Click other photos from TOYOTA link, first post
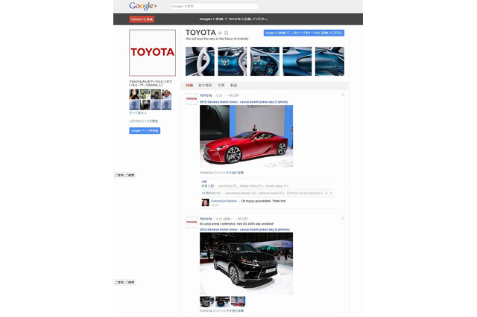477x317 pixels. tap(222, 173)
